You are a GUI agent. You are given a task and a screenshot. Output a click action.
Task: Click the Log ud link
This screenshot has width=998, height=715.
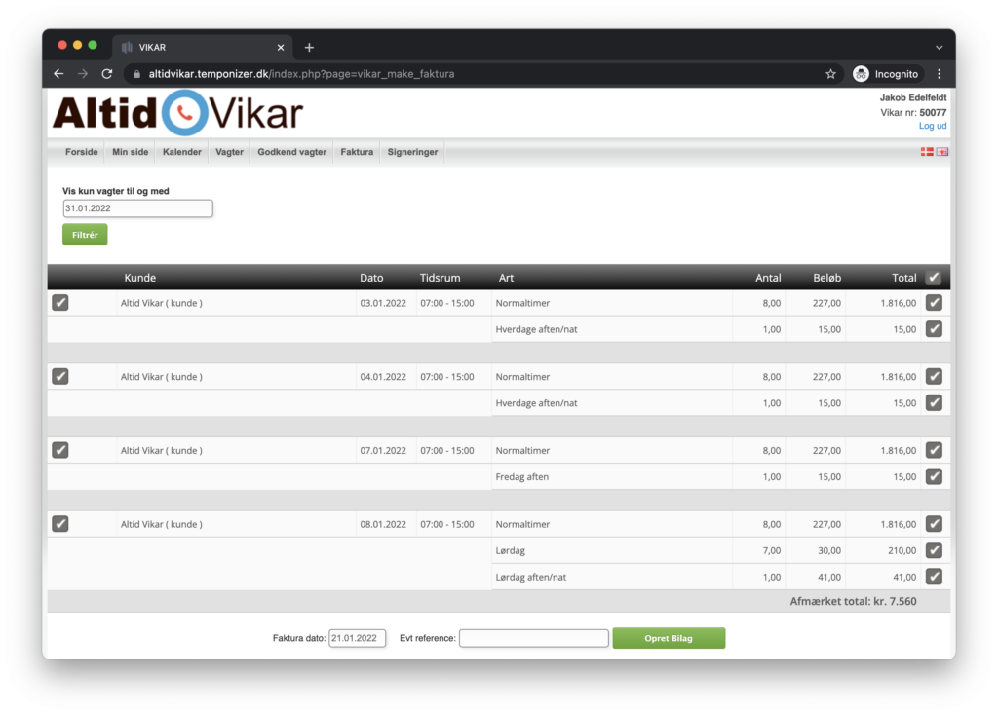click(933, 126)
